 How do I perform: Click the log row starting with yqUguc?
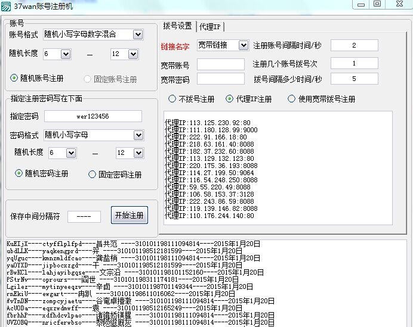(x=133, y=258)
